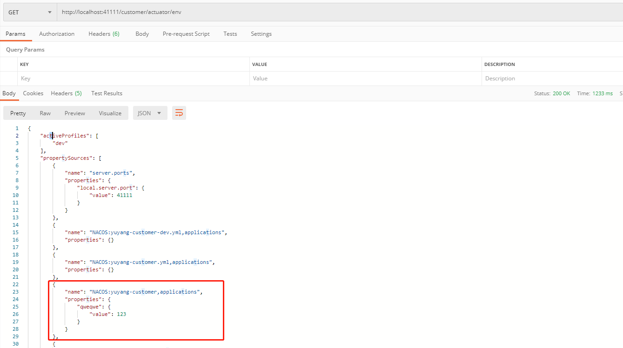623x348 pixels.
Task: Toggle word wrap in the response viewer
Action: click(179, 112)
